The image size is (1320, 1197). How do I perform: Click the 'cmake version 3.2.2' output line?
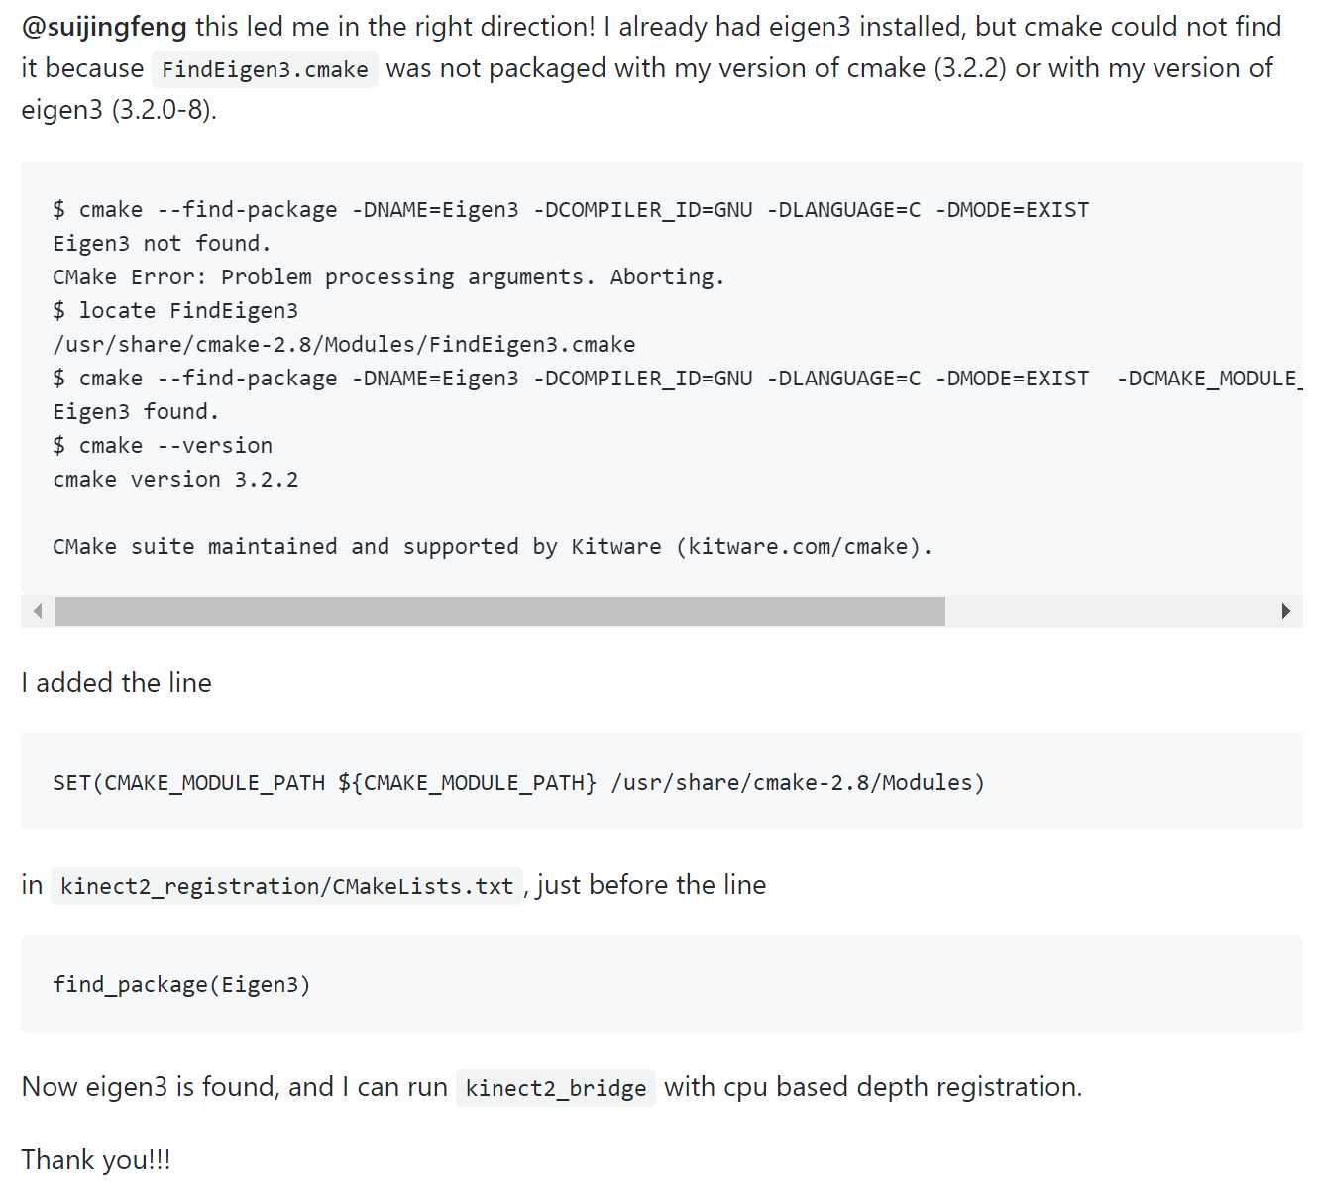tap(175, 480)
